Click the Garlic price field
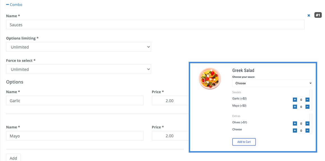The image size is (325, 161). point(170,101)
